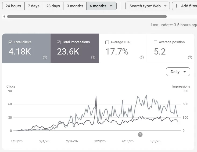Click the 17.7% average CTR value

[117, 52]
